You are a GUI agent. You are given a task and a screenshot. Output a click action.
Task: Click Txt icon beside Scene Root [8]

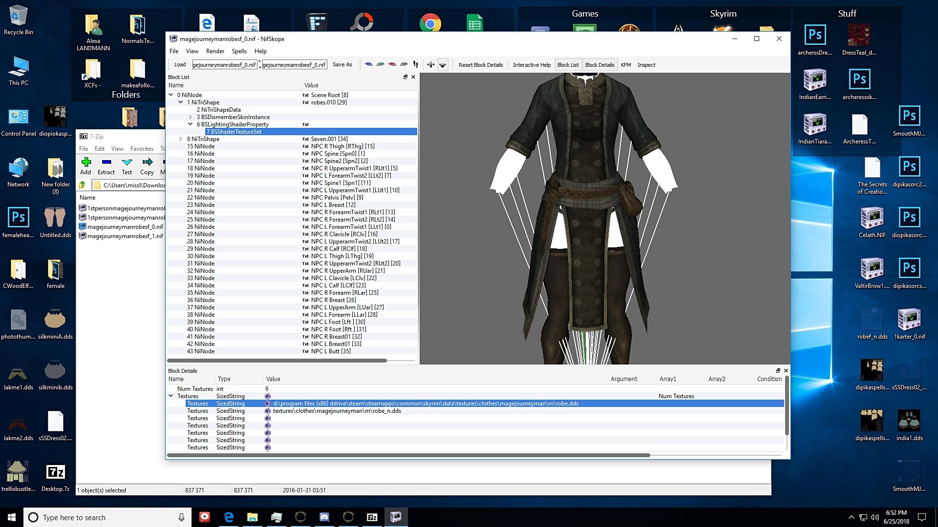click(x=305, y=95)
